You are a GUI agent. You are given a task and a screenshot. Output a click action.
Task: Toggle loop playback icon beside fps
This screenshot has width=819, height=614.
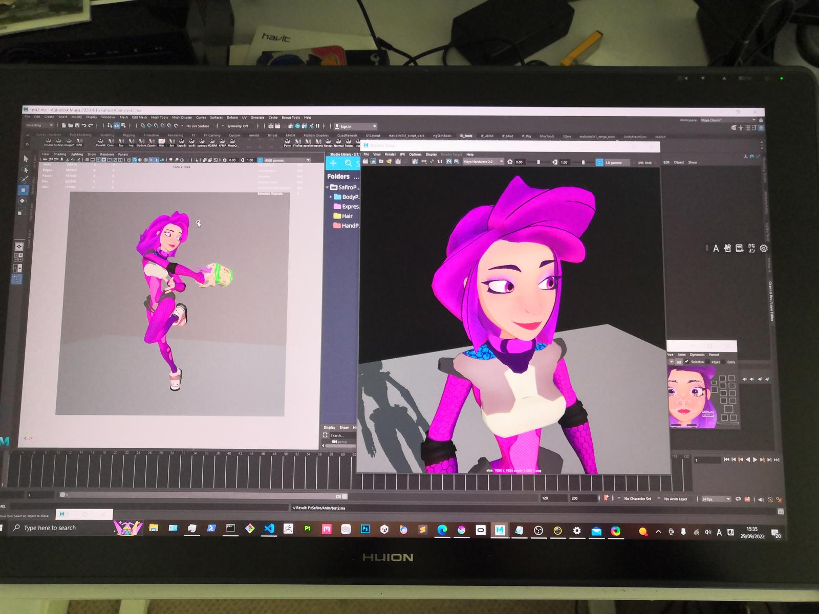click(738, 499)
